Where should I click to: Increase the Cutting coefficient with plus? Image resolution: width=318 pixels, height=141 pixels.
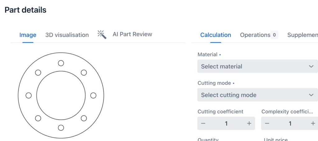[x=249, y=123]
